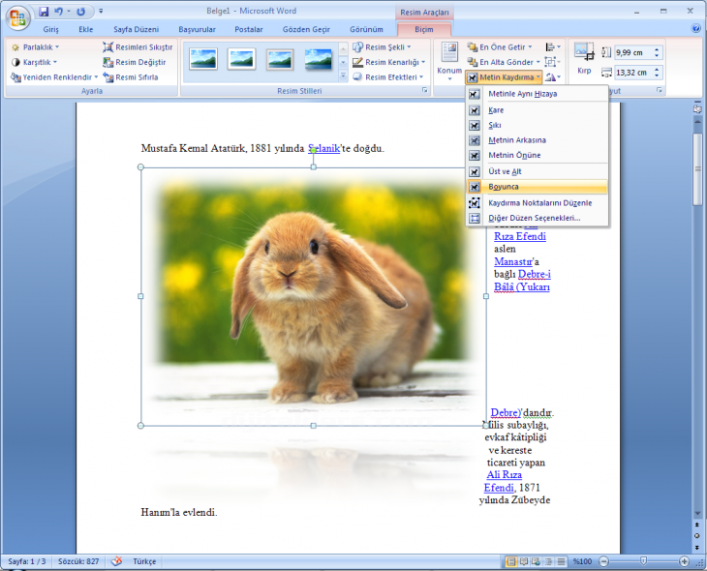Undo last action in quick access toolbar
The image size is (707, 571).
tap(58, 12)
